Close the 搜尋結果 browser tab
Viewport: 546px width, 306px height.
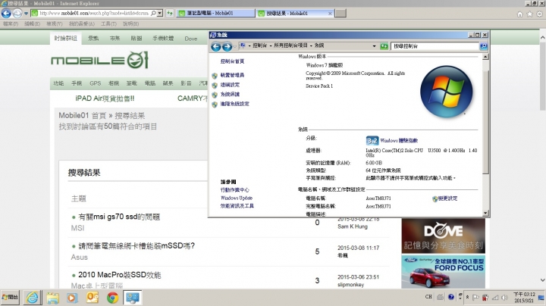point(330,13)
